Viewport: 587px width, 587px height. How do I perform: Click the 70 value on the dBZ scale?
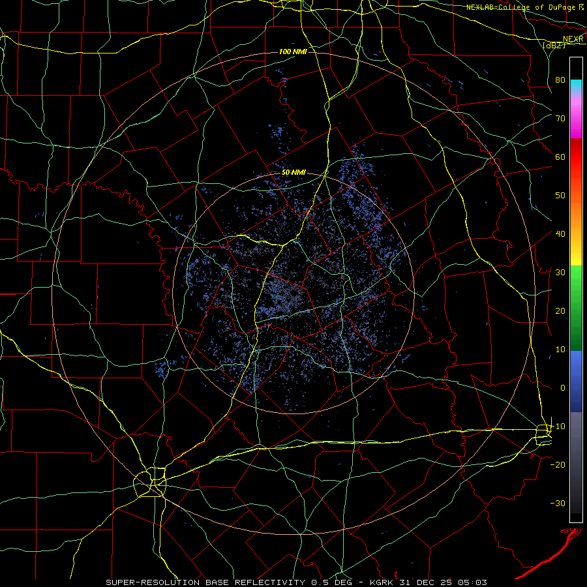click(560, 119)
